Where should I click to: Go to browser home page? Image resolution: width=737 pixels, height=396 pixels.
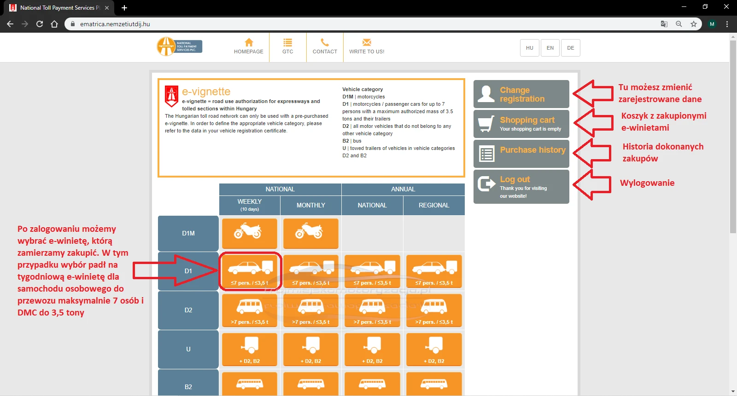pyautogui.click(x=54, y=24)
